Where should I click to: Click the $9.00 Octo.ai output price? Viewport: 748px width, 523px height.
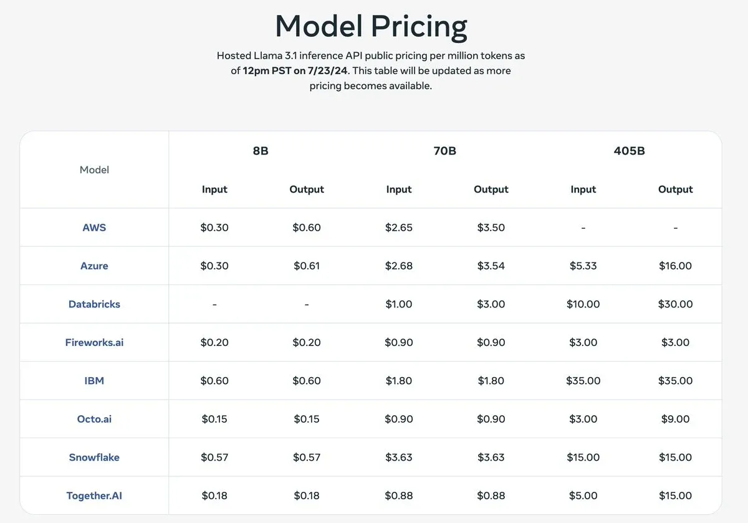click(675, 419)
